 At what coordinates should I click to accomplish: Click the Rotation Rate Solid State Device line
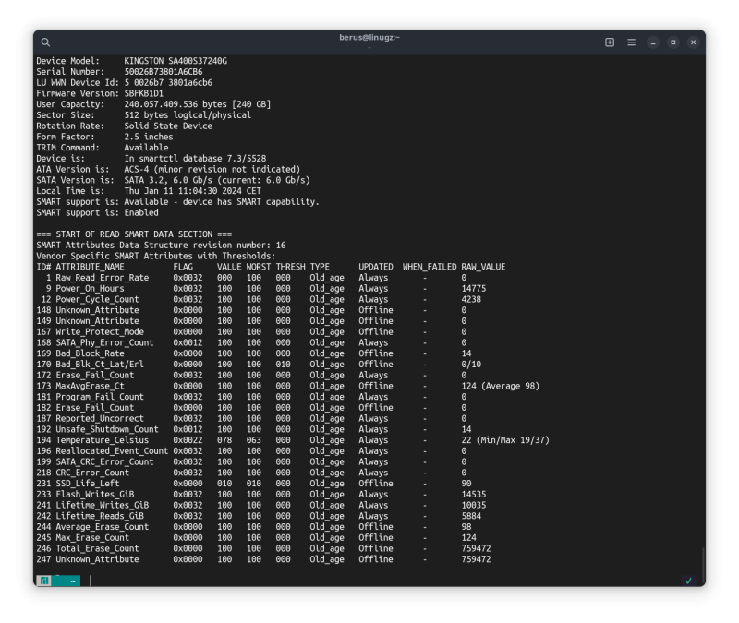pos(124,126)
